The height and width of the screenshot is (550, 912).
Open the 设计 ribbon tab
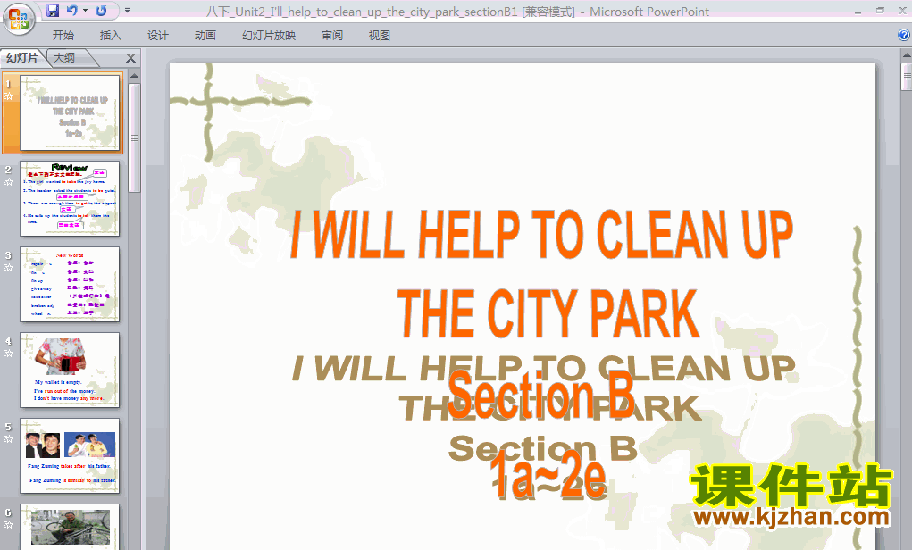tap(157, 36)
